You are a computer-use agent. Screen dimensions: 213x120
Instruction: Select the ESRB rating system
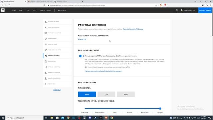[x=87, y=94]
